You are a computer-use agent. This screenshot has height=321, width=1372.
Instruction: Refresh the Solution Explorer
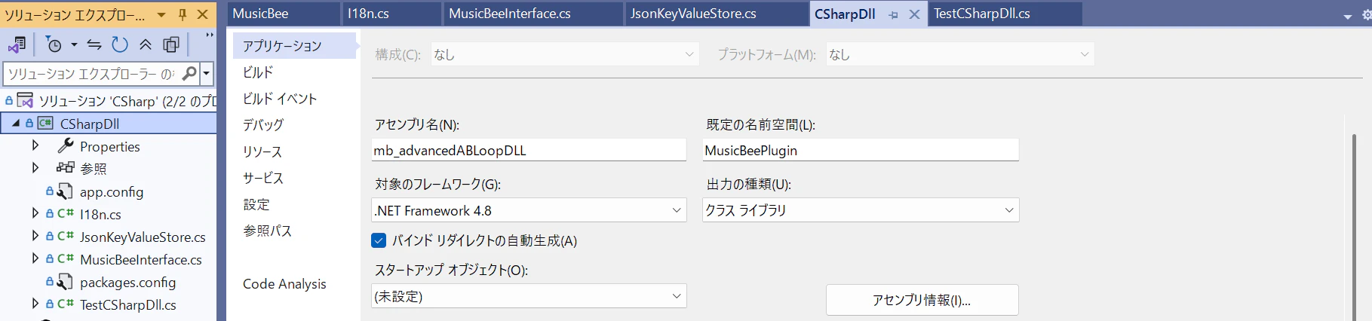[x=120, y=45]
